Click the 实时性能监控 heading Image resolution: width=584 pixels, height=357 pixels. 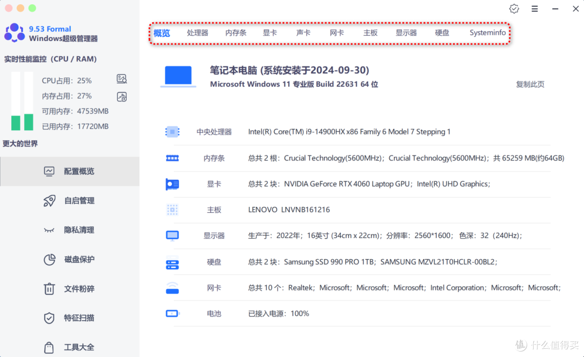point(50,59)
